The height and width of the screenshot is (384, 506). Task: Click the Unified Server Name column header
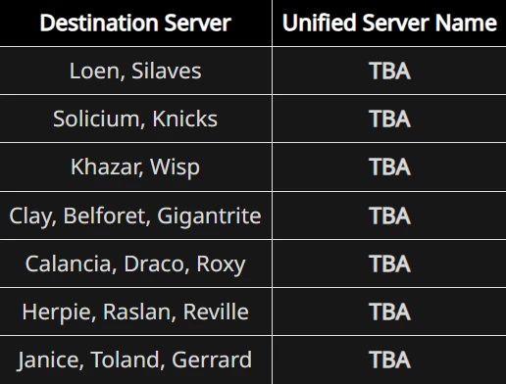tap(389, 23)
